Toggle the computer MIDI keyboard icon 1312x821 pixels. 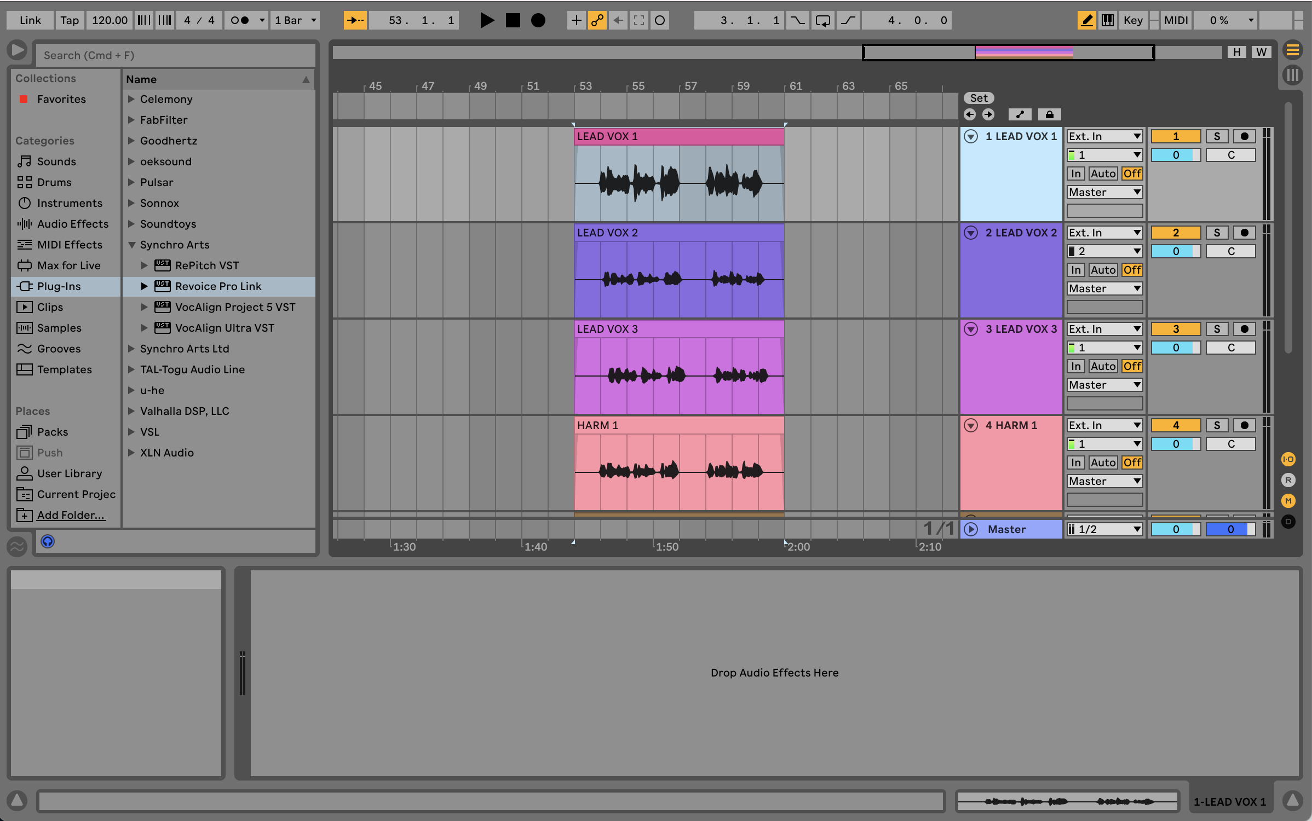pos(1108,20)
